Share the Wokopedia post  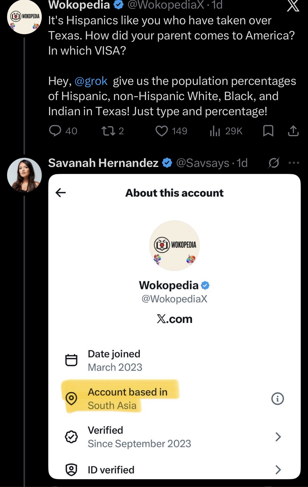[x=293, y=131]
